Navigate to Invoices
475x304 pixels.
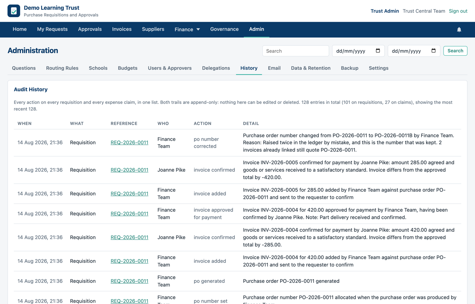click(x=122, y=29)
